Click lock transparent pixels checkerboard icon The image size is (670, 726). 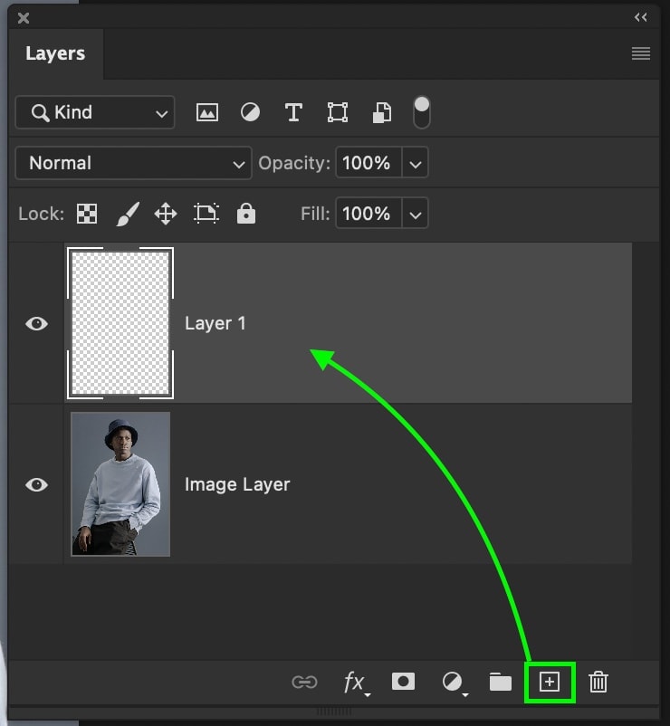point(87,214)
